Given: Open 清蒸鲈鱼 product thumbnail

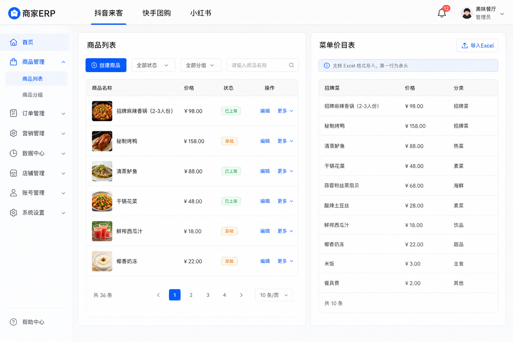Looking at the screenshot, I should (x=102, y=171).
